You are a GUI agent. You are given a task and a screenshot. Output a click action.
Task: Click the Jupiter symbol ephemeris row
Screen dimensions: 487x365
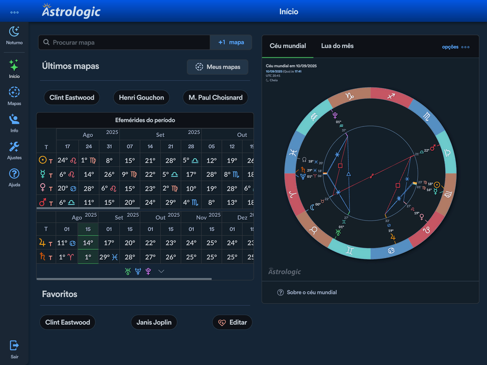click(42, 242)
